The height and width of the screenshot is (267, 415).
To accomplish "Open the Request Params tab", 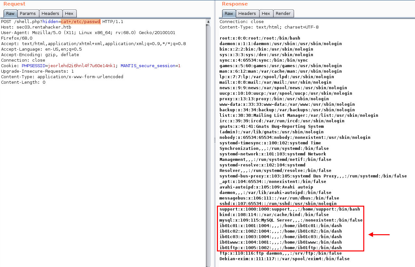I will click(28, 13).
